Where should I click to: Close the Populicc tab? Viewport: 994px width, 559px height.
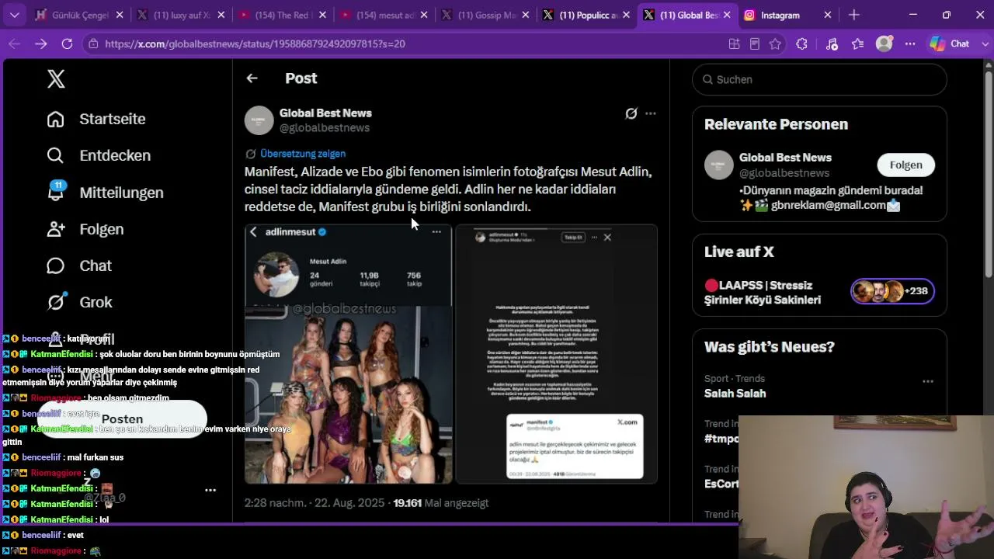625,15
